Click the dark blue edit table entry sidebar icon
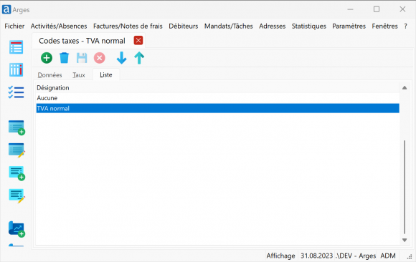The height and width of the screenshot is (262, 416). coord(16,150)
